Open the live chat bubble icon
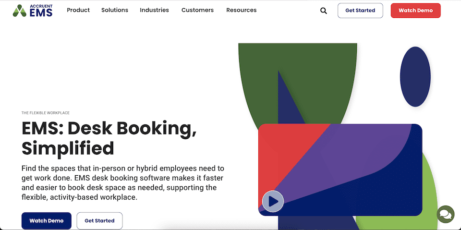The width and height of the screenshot is (461, 230). (445, 214)
